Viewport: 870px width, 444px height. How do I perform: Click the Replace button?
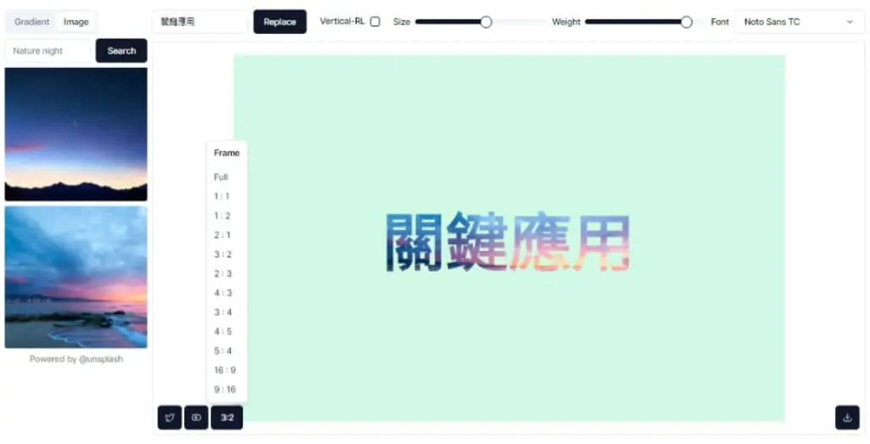tap(280, 22)
